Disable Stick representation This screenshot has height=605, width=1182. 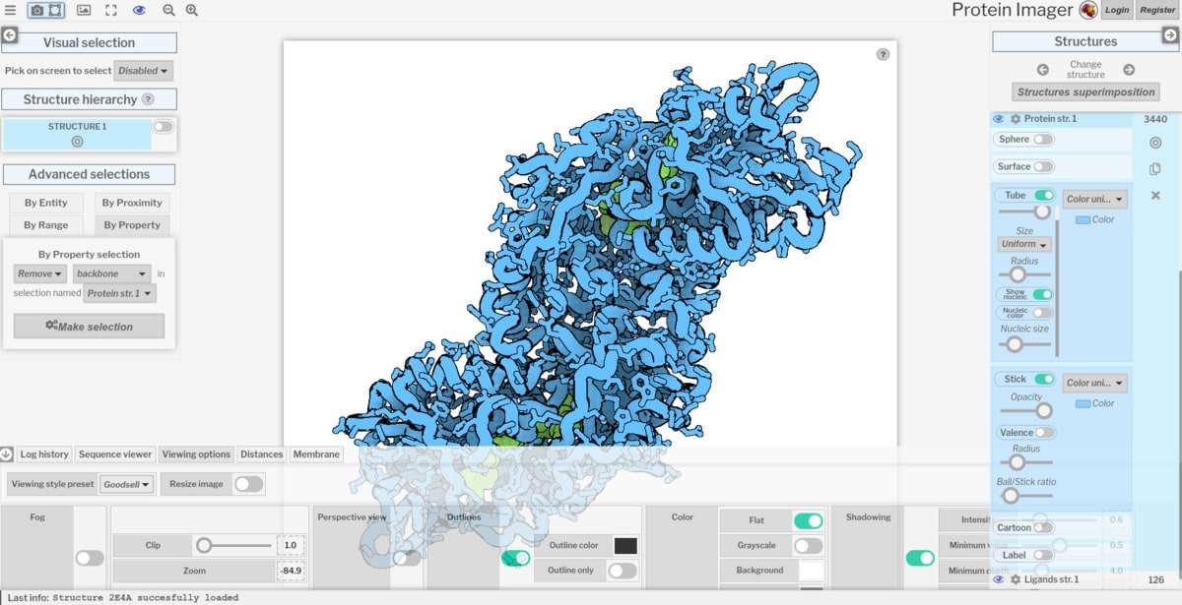pos(1043,379)
